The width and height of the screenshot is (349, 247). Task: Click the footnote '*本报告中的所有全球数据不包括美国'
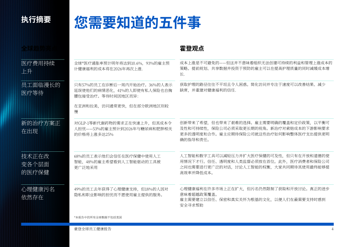pos(98,217)
